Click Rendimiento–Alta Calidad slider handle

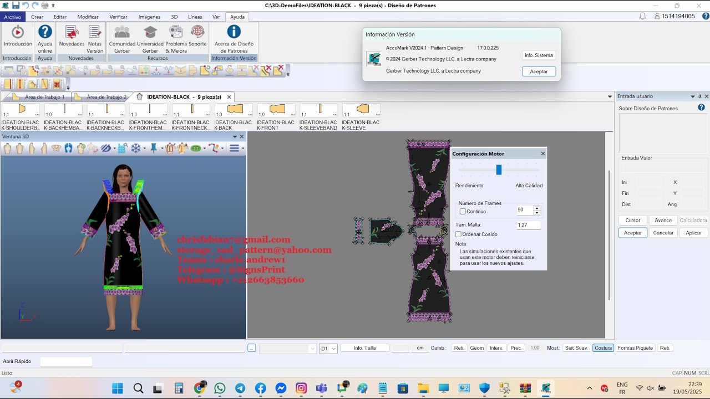[x=499, y=170]
